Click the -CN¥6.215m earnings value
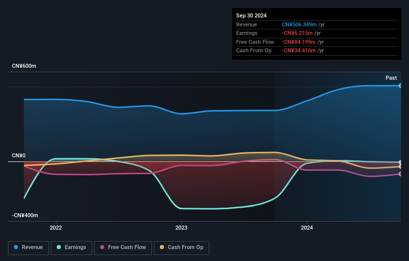The height and width of the screenshot is (261, 409). [297, 33]
